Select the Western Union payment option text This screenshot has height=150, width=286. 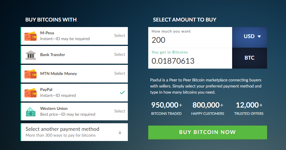click(x=54, y=108)
